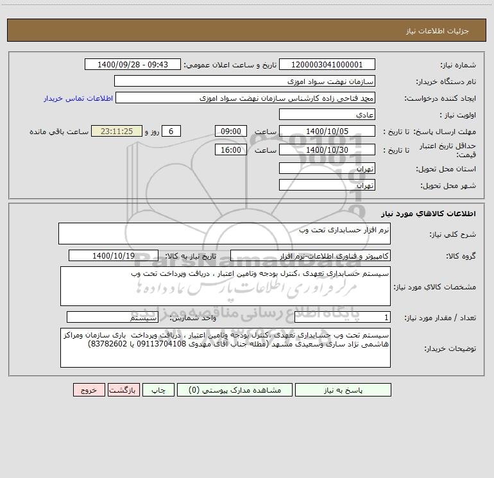Click the 'بازگشت' back button
The image size is (494, 478).
coord(123,390)
